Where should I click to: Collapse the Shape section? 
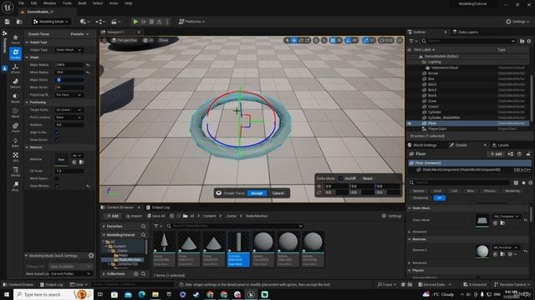(27, 57)
